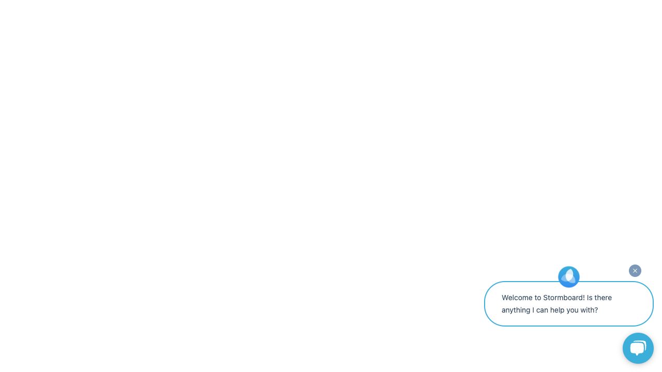The image size is (662, 372).
Task: Hide the Stormboard welcome prompt
Action: click(x=635, y=271)
